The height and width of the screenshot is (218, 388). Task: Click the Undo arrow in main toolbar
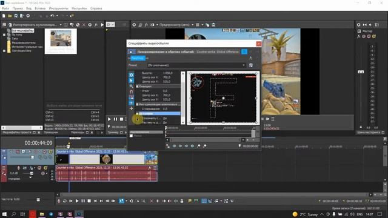(52, 16)
